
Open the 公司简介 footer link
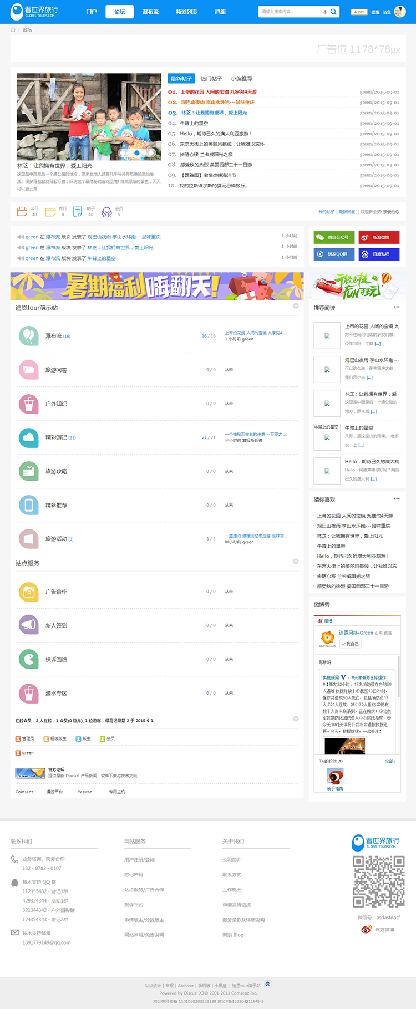[232, 859]
